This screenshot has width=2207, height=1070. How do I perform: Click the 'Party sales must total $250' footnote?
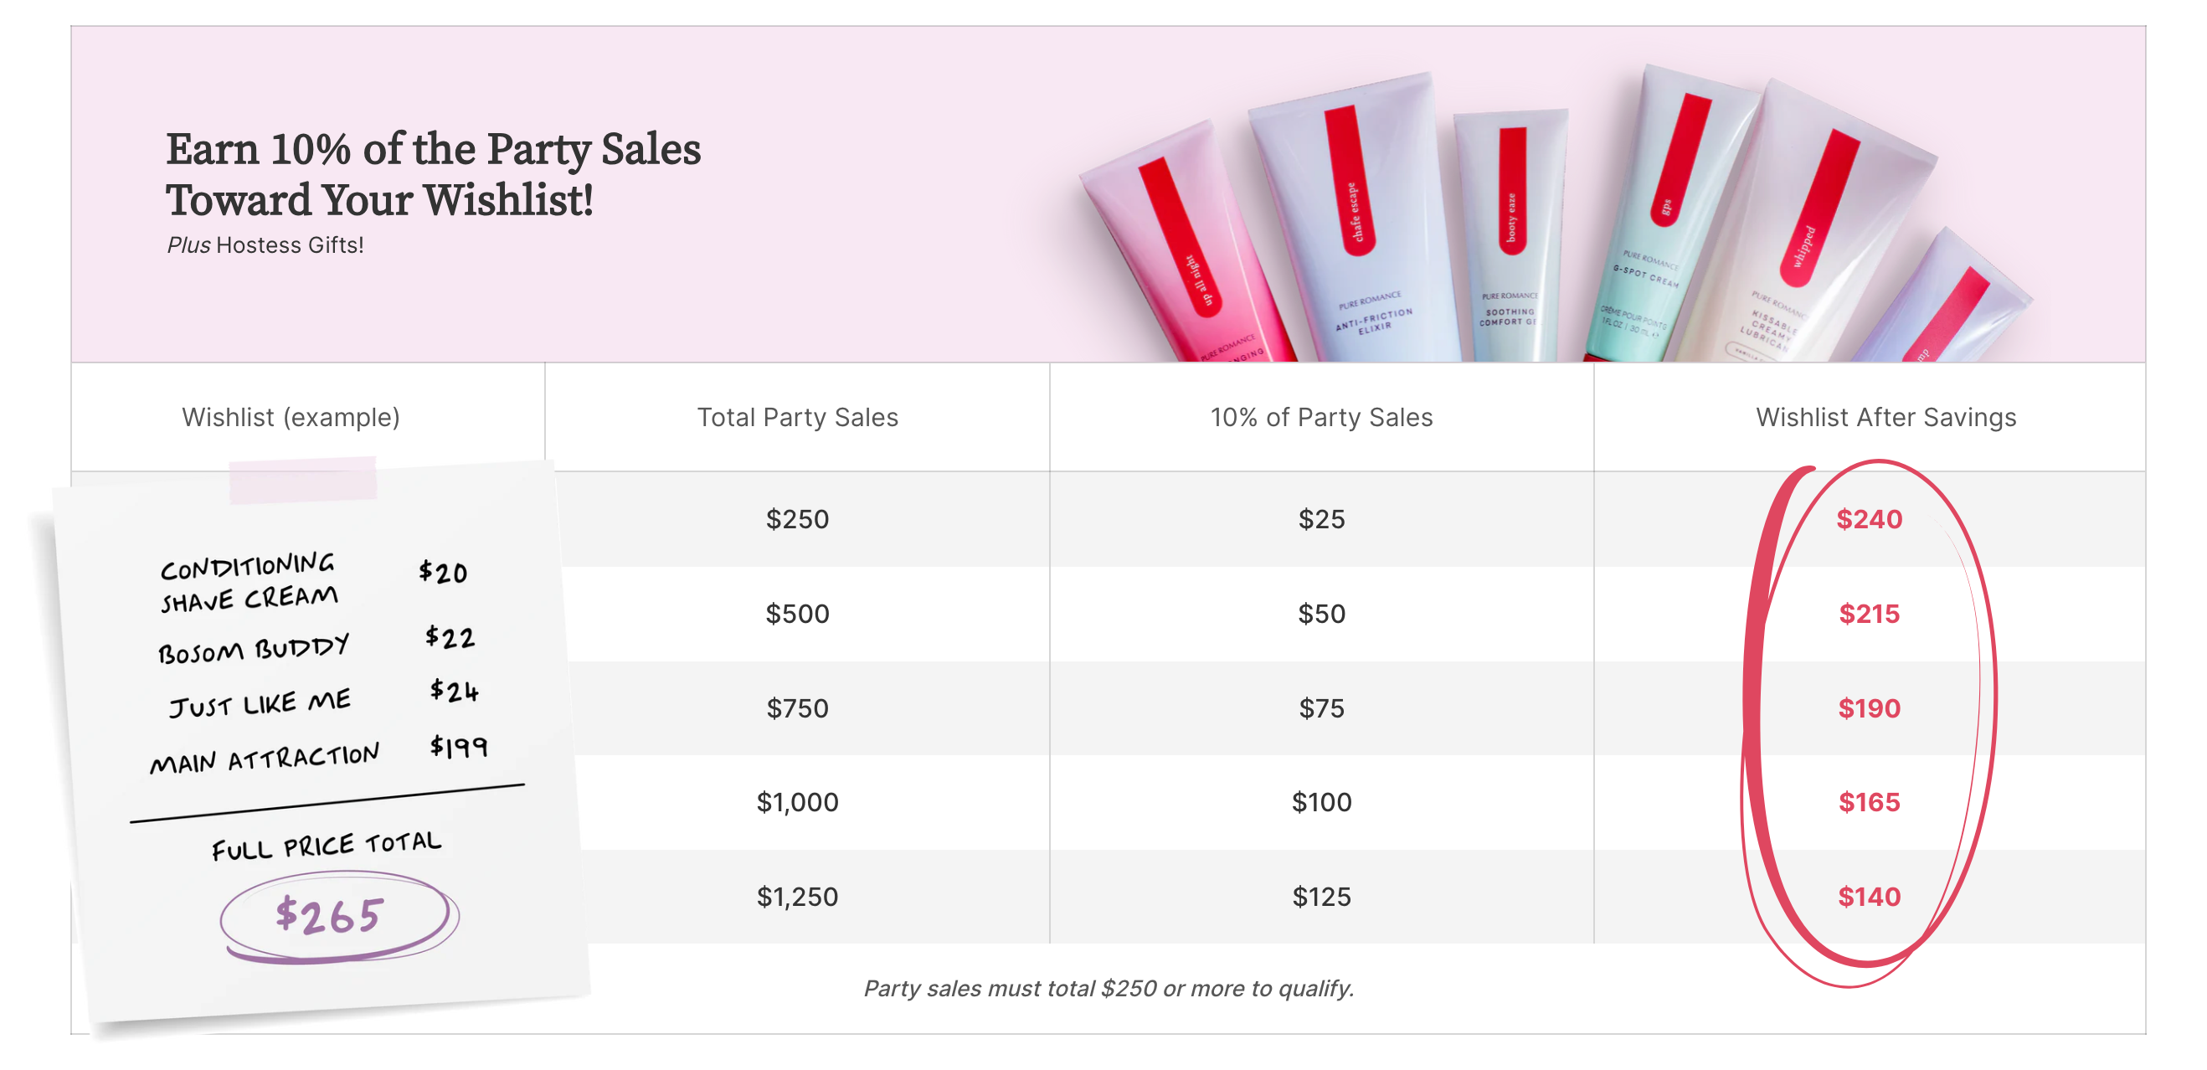(x=1108, y=989)
